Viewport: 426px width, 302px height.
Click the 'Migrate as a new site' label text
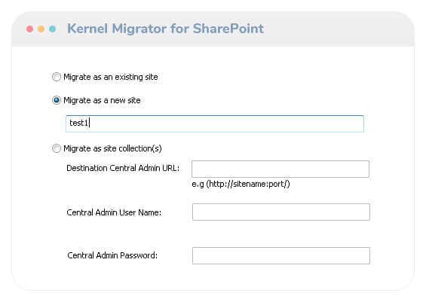coord(102,100)
